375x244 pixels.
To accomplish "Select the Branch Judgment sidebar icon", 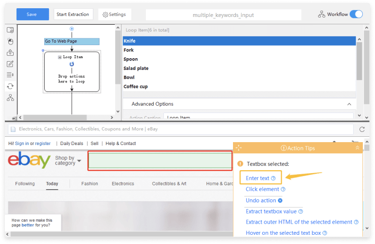I will pyautogui.click(x=10, y=98).
